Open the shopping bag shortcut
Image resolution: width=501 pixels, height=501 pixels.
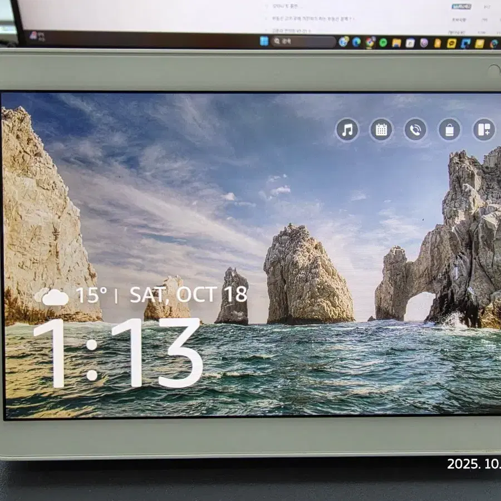(449, 130)
